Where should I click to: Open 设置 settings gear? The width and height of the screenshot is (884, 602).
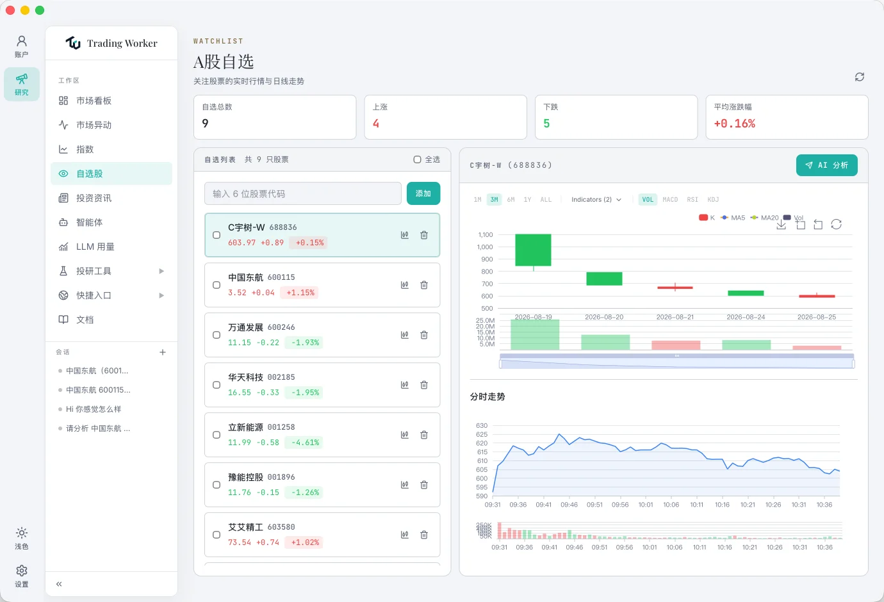[22, 576]
